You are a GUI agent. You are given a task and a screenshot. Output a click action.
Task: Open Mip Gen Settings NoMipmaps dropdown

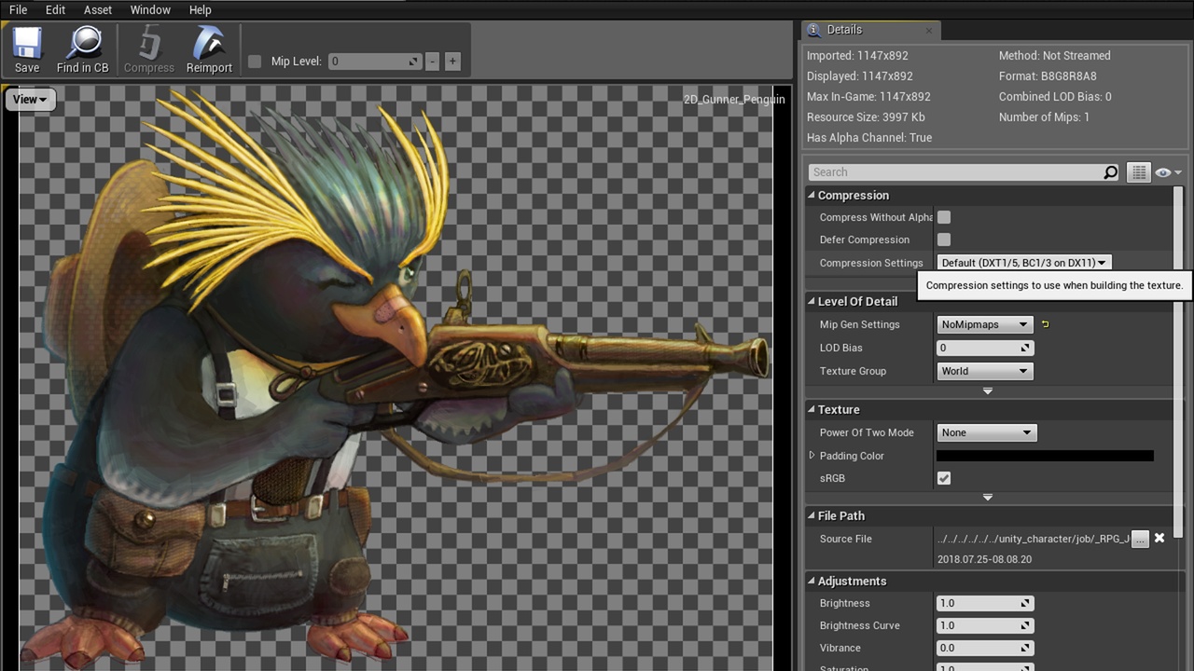[984, 324]
